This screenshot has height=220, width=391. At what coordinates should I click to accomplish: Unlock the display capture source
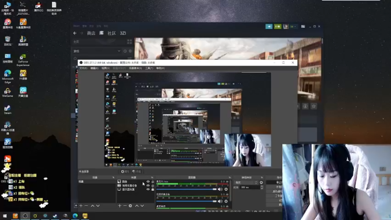pos(152,189)
